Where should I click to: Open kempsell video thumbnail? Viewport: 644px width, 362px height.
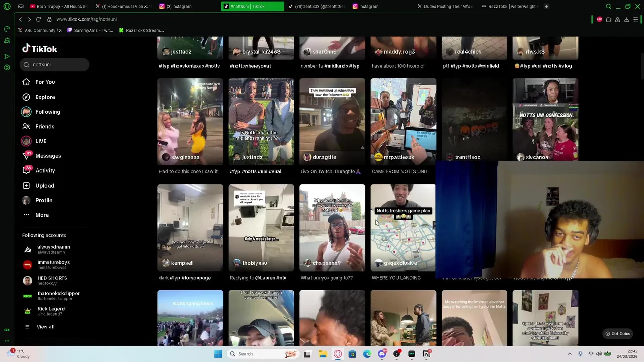click(x=190, y=227)
